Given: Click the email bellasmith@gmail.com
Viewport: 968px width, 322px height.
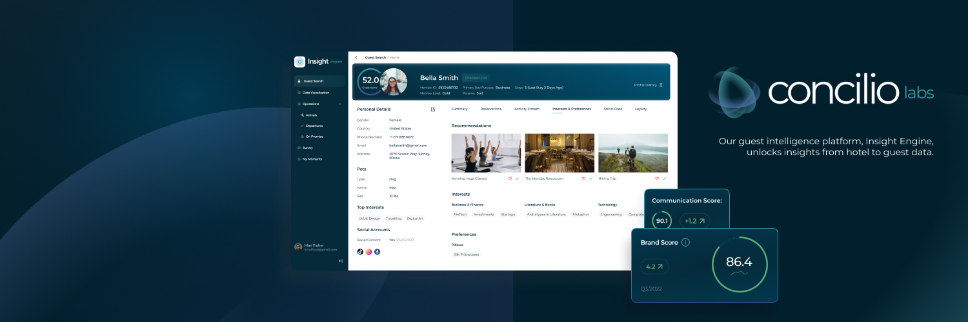Looking at the screenshot, I should (x=408, y=146).
